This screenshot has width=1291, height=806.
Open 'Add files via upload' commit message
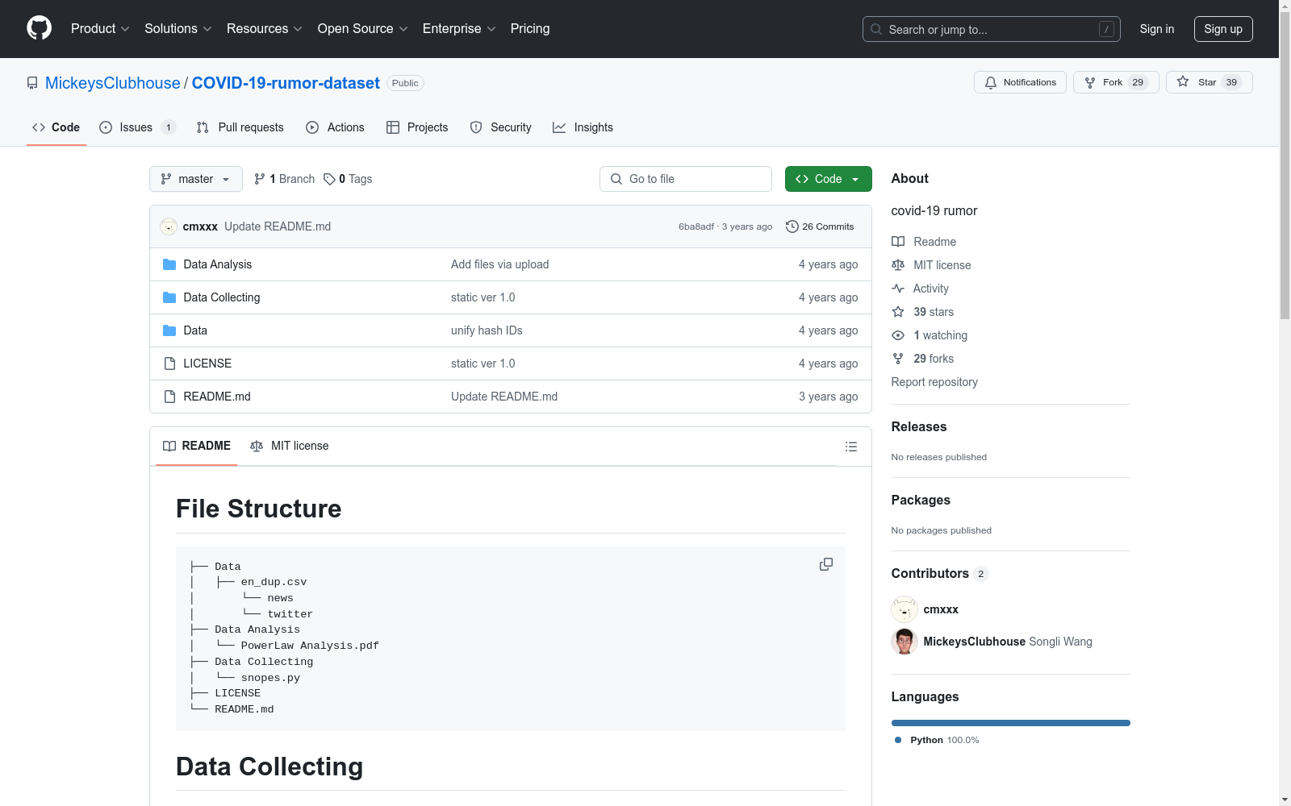coord(500,264)
